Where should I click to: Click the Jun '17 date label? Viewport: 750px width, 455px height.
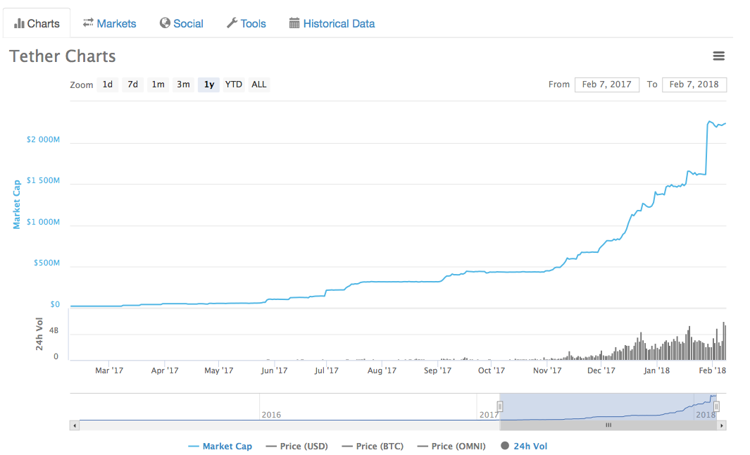click(274, 370)
